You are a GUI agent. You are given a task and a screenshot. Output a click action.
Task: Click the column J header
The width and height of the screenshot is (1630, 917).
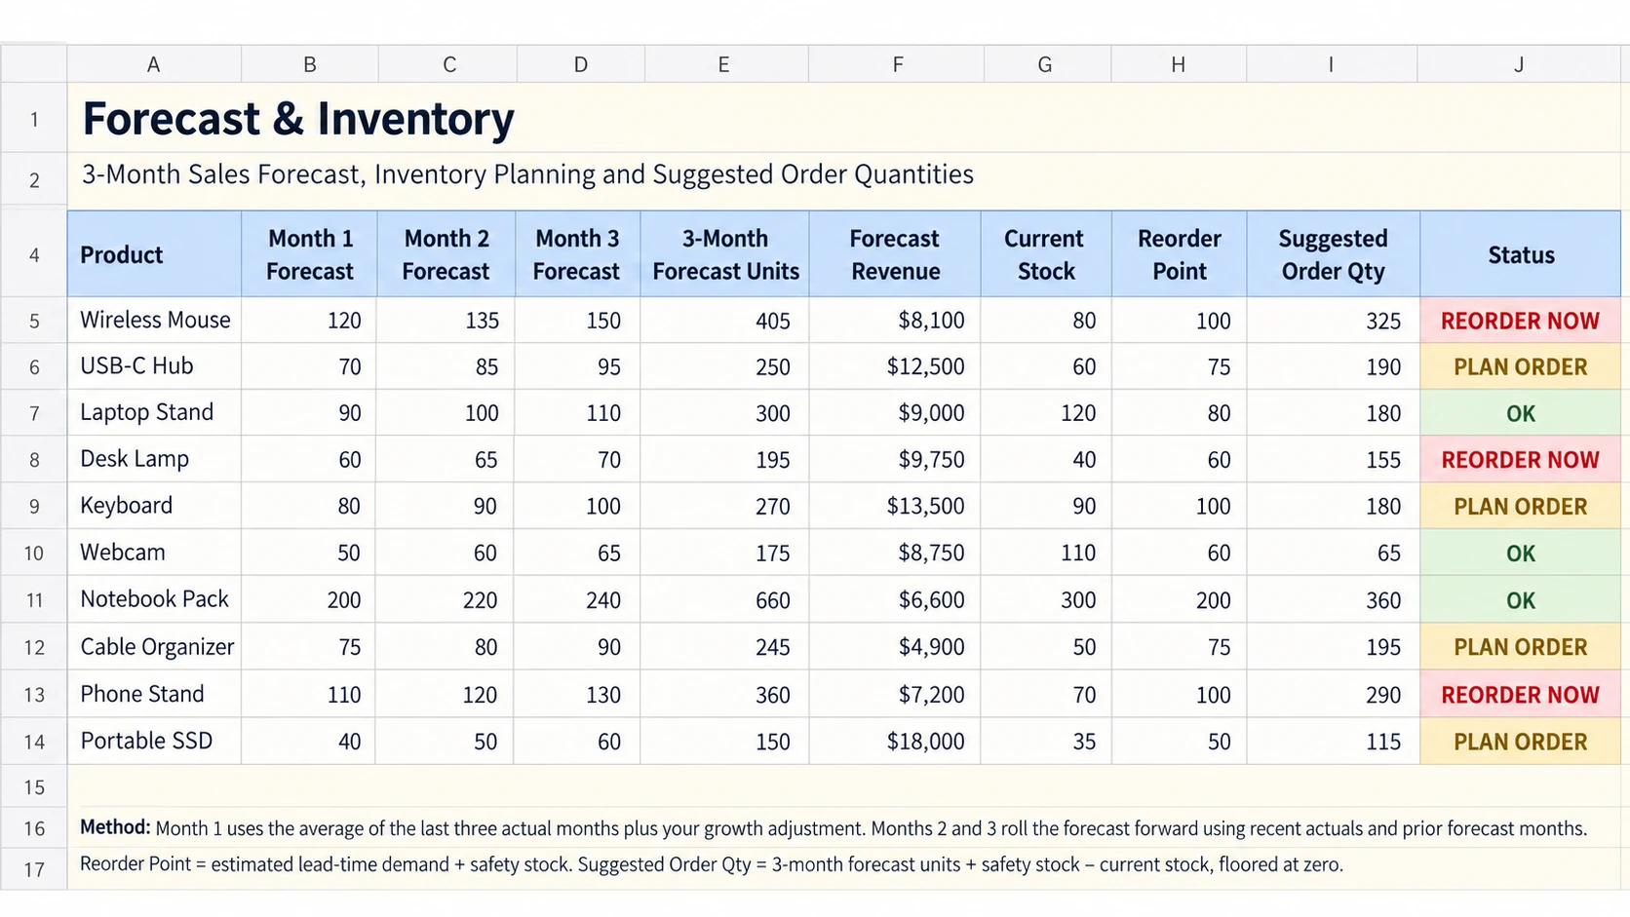tap(1519, 64)
